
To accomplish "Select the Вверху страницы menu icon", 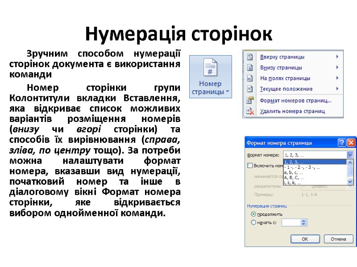I will click(250, 57).
